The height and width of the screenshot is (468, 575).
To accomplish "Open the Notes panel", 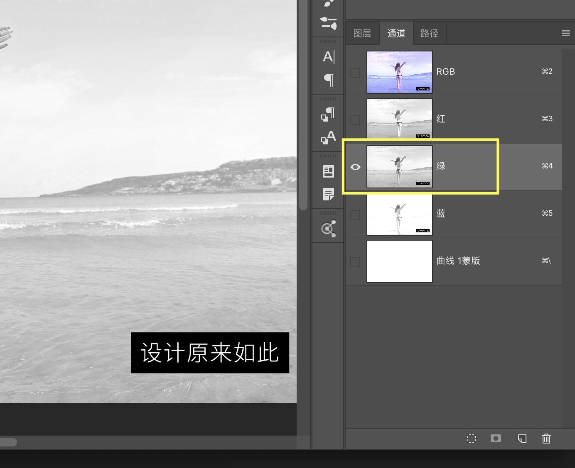I will [x=328, y=194].
